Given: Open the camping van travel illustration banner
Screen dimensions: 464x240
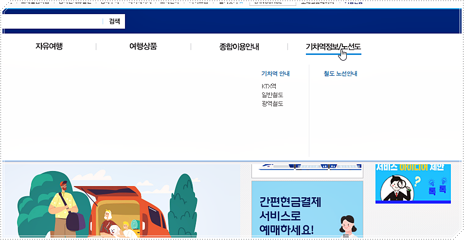Looking at the screenshot, I should [x=122, y=201].
